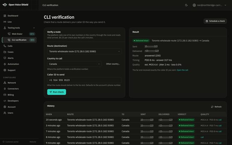Image resolution: width=232 pixels, height=145 pixels.
Task: Click the Schedule a check button
Action: click(215, 21)
